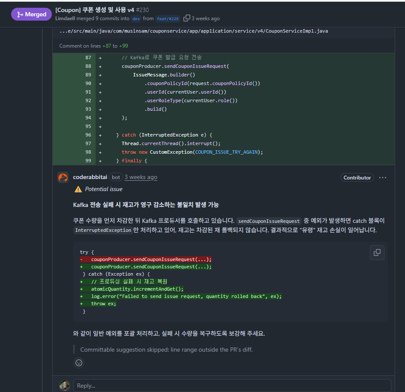Image resolution: width=405 pixels, height=392 pixels.
Task: Expand the coderabbitai comment timestamp link
Action: 141,177
